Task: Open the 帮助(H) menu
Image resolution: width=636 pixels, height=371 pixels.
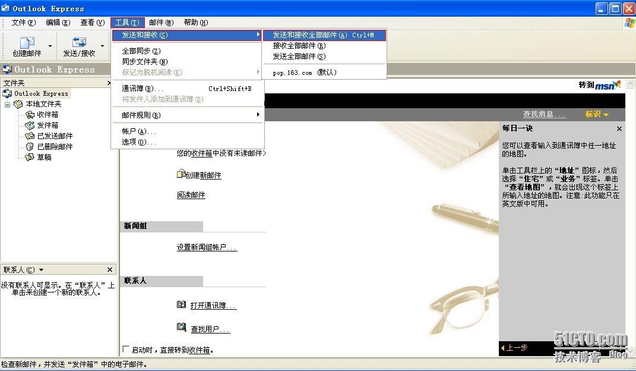Action: [x=195, y=23]
